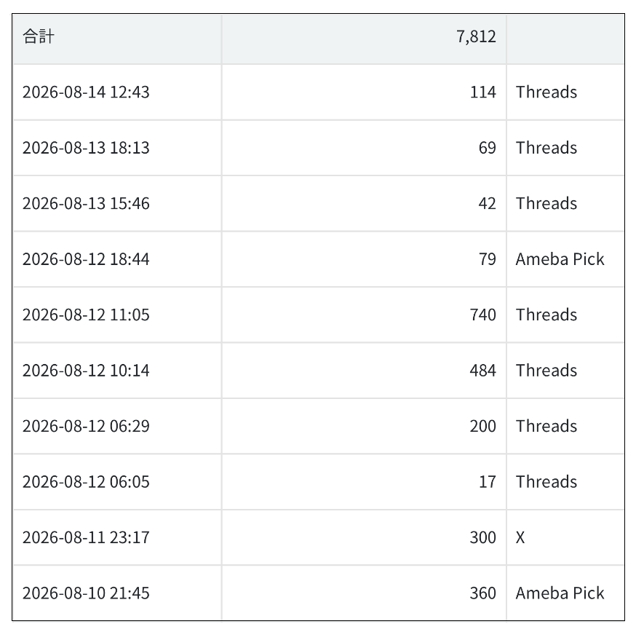Image resolution: width=636 pixels, height=632 pixels.
Task: Click the value 79 cell
Action: [364, 259]
